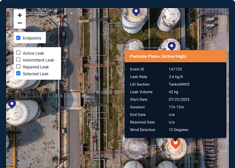This screenshot has height=168, width=235.
Task: Select the blue endpoint pin above the popup header
Action: 172,46
